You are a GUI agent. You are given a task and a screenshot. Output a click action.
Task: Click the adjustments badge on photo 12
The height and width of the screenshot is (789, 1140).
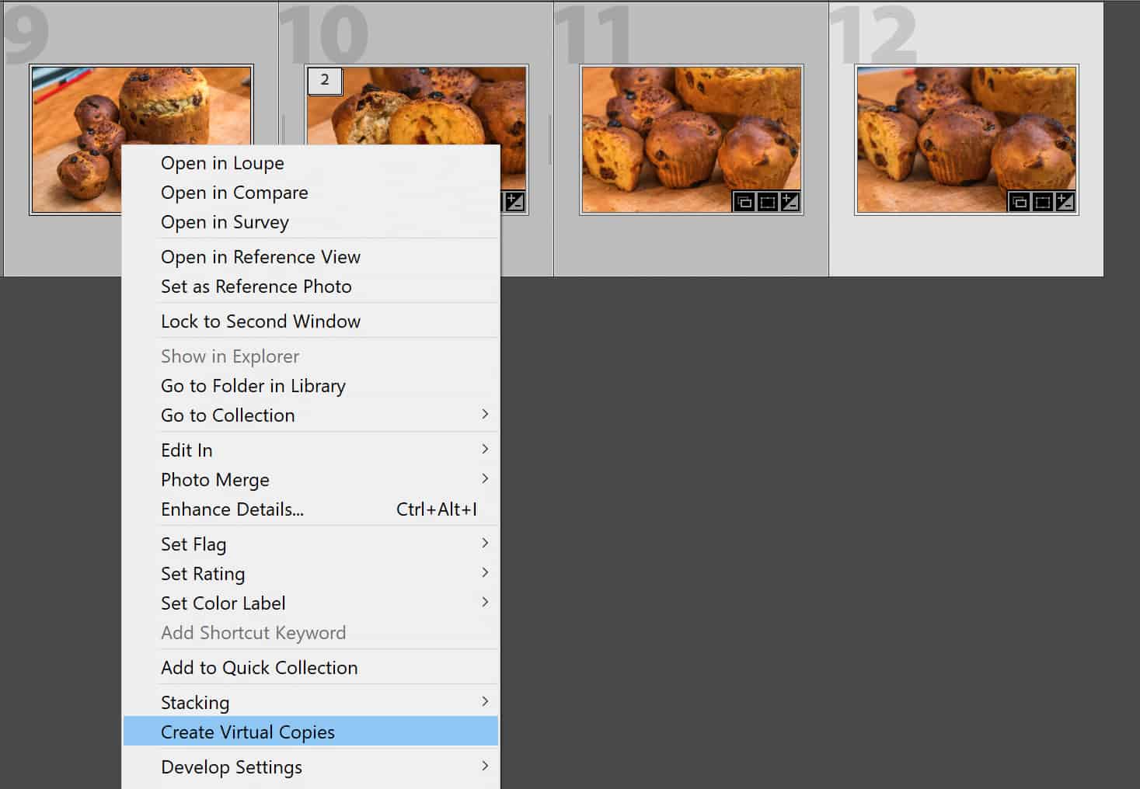[1064, 202]
